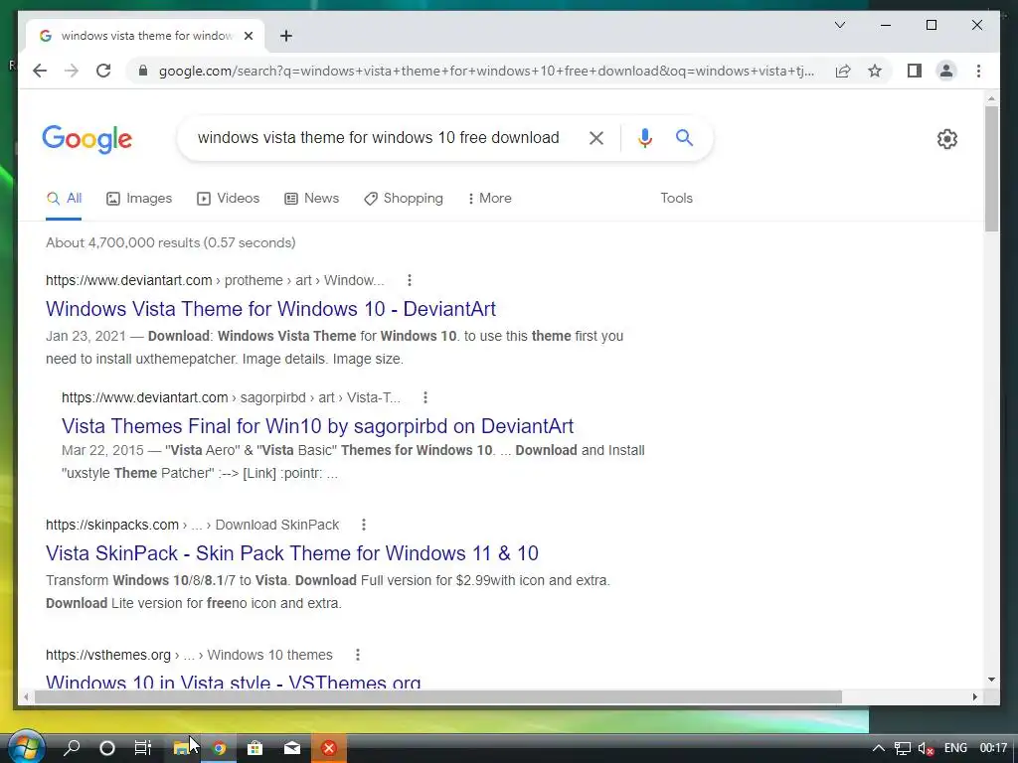Open network status tray icon
This screenshot has height=763, width=1018.
[x=903, y=748]
